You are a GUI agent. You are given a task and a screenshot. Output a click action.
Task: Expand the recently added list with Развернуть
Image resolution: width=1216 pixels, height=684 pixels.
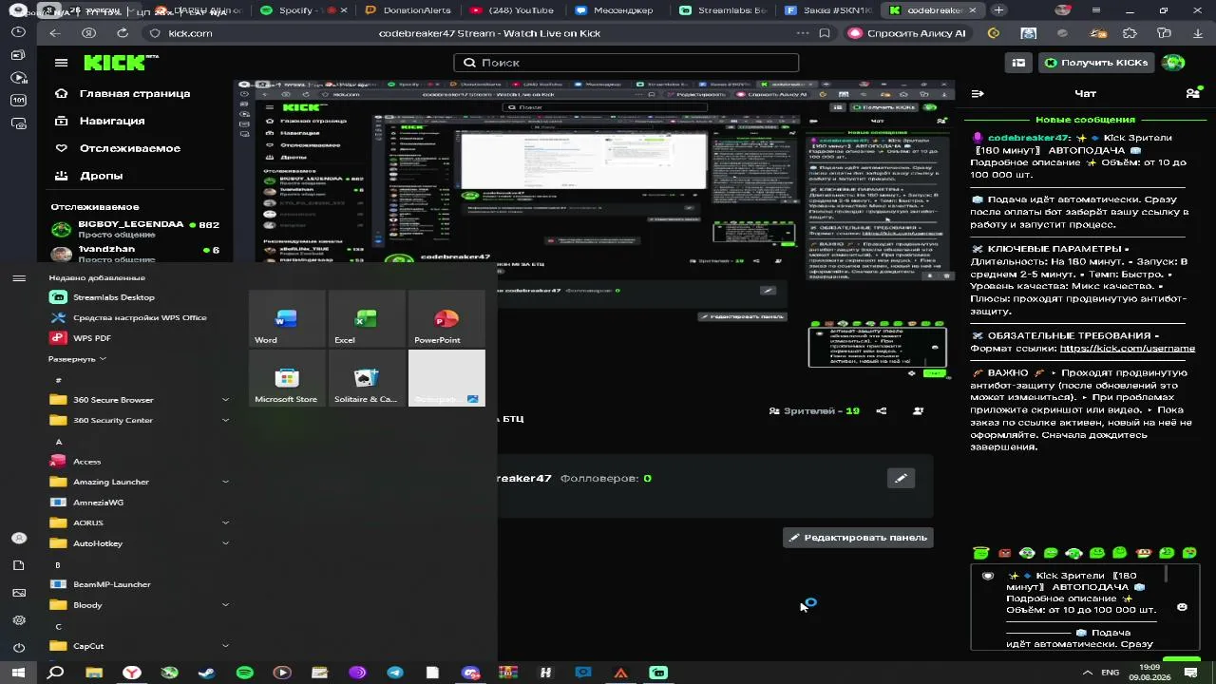77,359
